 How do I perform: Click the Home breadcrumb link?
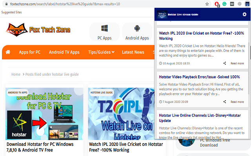16,74
